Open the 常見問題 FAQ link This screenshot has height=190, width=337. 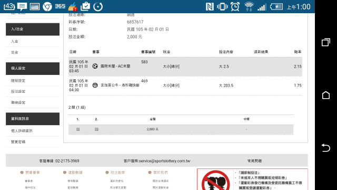254,161
